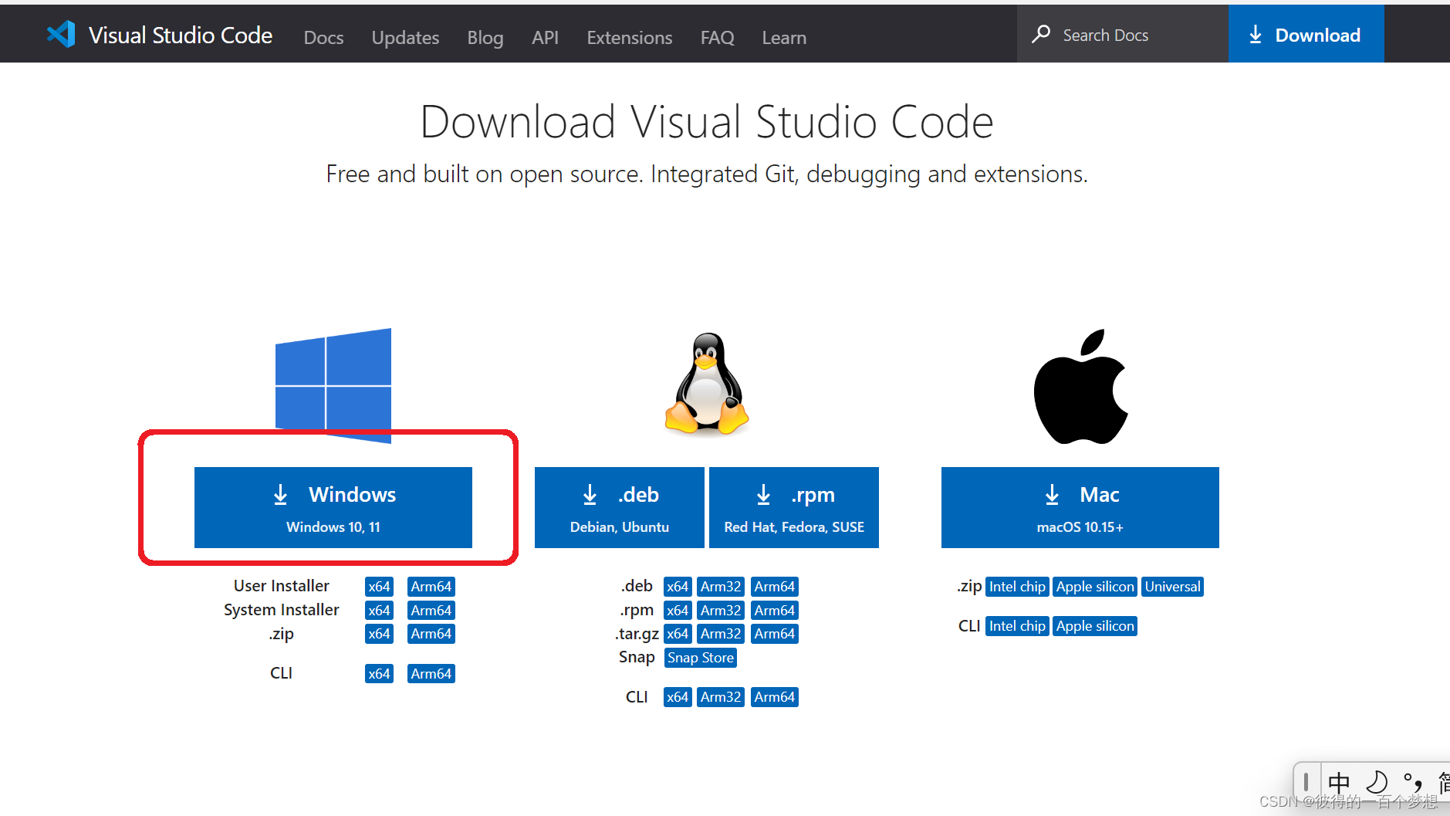Select Mac .zip Apple silicon download
This screenshot has height=816, width=1450.
[x=1095, y=587]
